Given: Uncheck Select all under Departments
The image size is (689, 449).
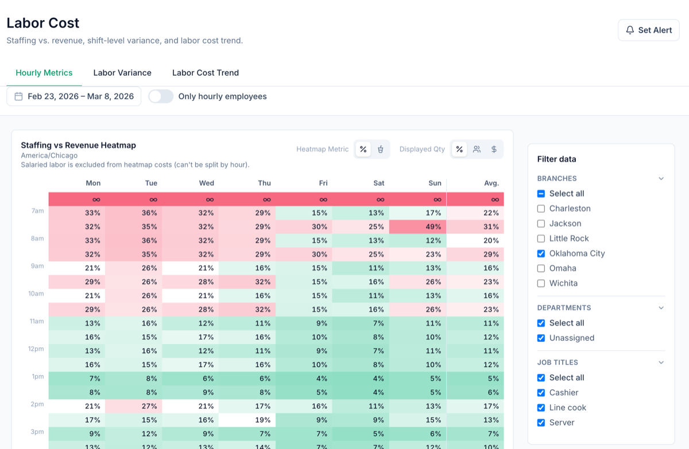Looking at the screenshot, I should [x=541, y=323].
